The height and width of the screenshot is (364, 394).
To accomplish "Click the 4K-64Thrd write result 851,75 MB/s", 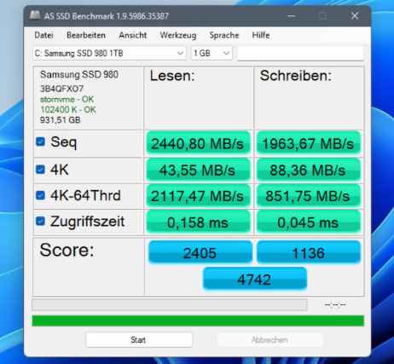I will pyautogui.click(x=309, y=196).
